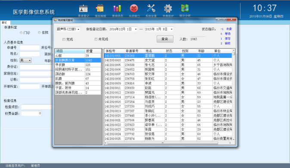Sort by the 体检号 column header
The image size is (290, 168).
[114, 51]
